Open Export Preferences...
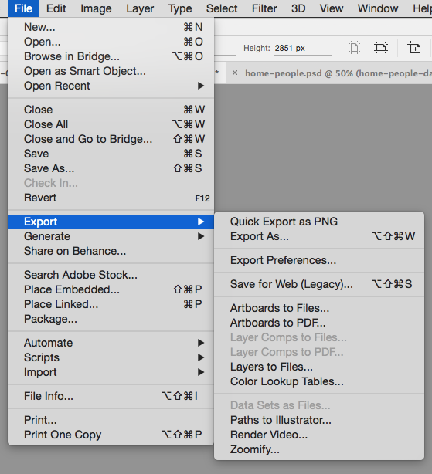Image resolution: width=432 pixels, height=474 pixels. tap(319, 260)
